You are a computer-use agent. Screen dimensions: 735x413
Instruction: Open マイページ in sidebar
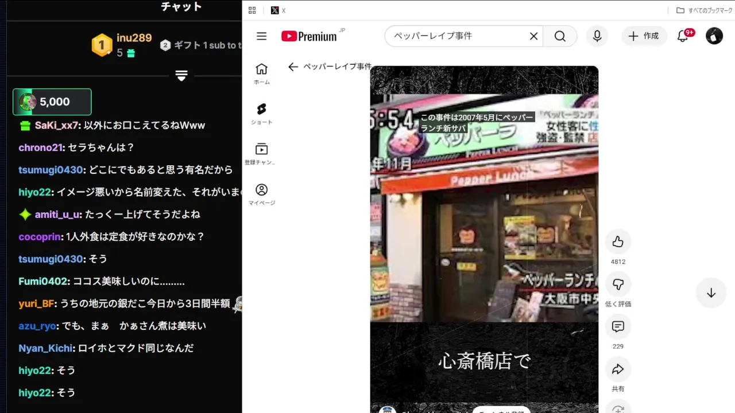coord(261,194)
